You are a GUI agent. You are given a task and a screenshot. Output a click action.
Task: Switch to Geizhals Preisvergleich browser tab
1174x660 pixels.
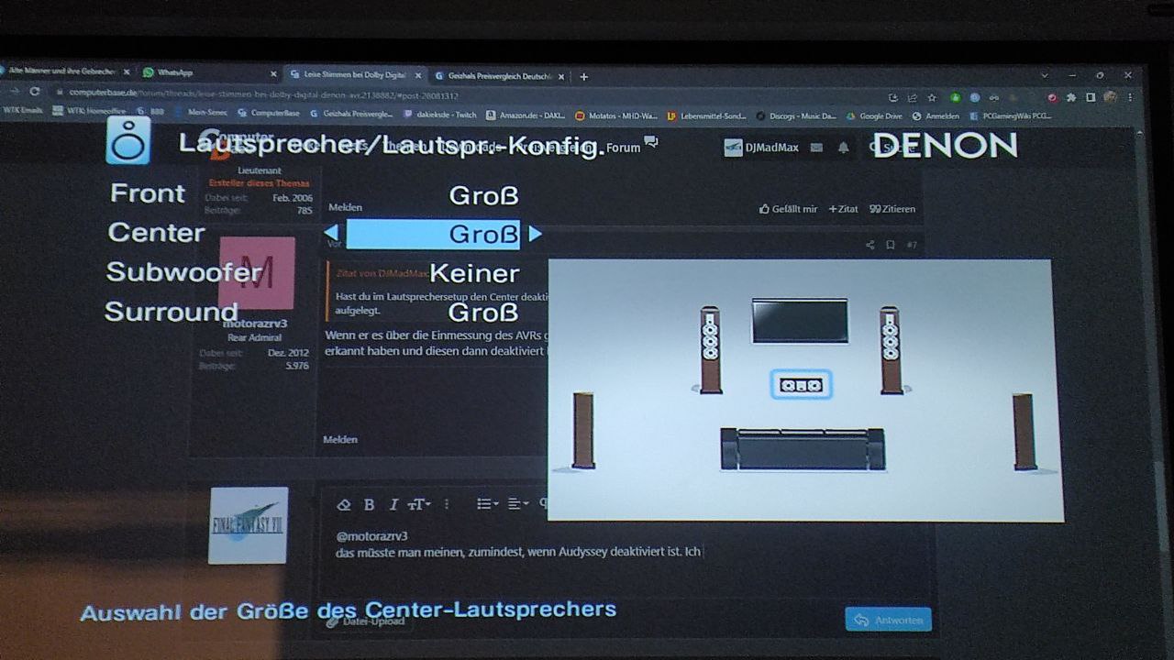[x=500, y=76]
